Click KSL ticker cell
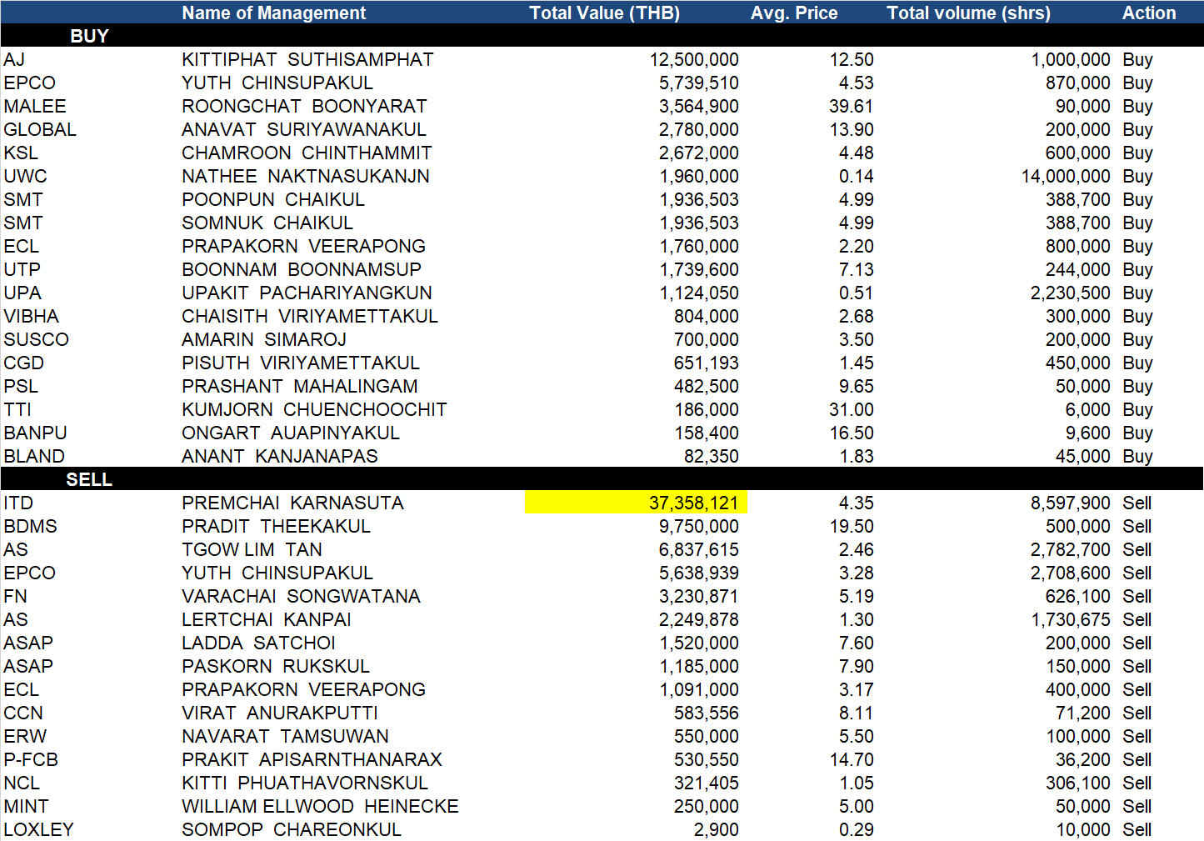Viewport: 1204px width, 841px height. (21, 153)
